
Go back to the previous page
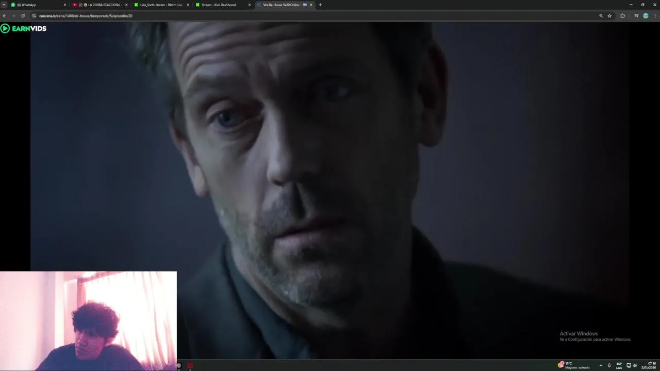click(x=4, y=16)
